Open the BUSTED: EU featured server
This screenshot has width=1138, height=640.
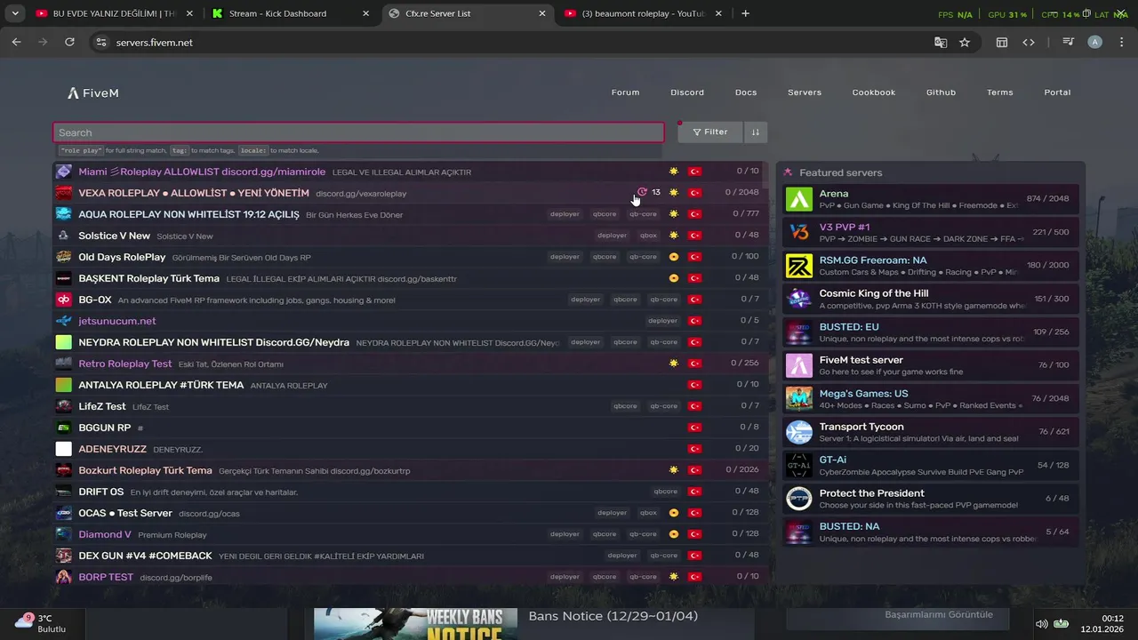pyautogui.click(x=931, y=332)
